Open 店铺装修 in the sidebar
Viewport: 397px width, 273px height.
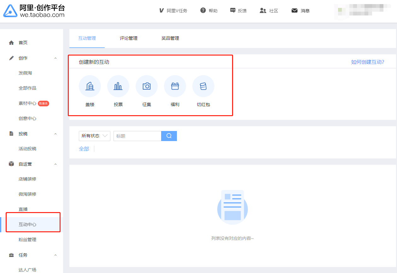(x=27, y=179)
